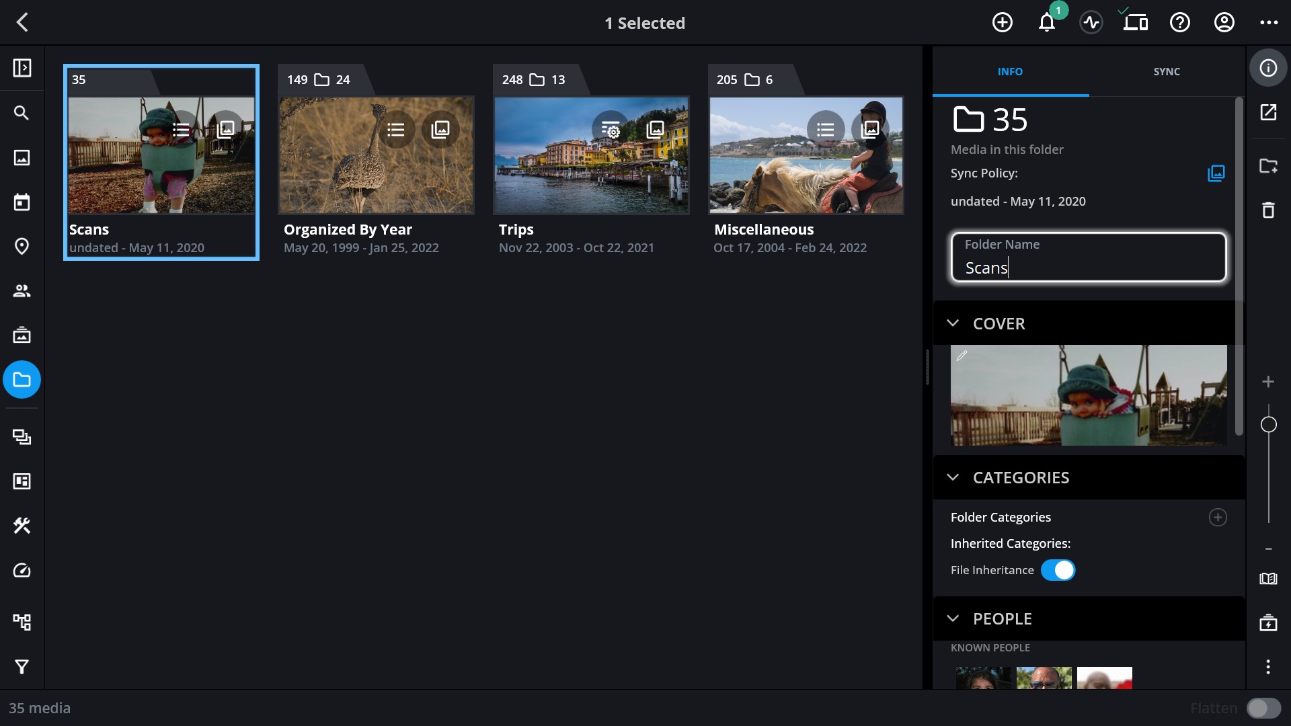Click the '35 media' status text
The image size is (1291, 726).
coord(40,708)
